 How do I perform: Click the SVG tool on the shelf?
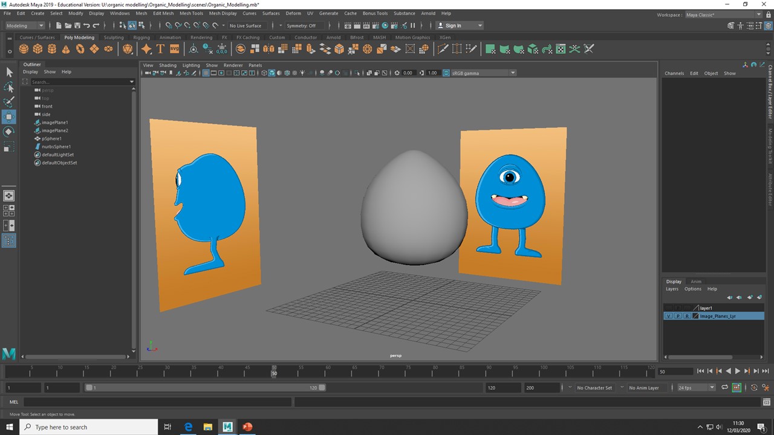[x=175, y=49]
